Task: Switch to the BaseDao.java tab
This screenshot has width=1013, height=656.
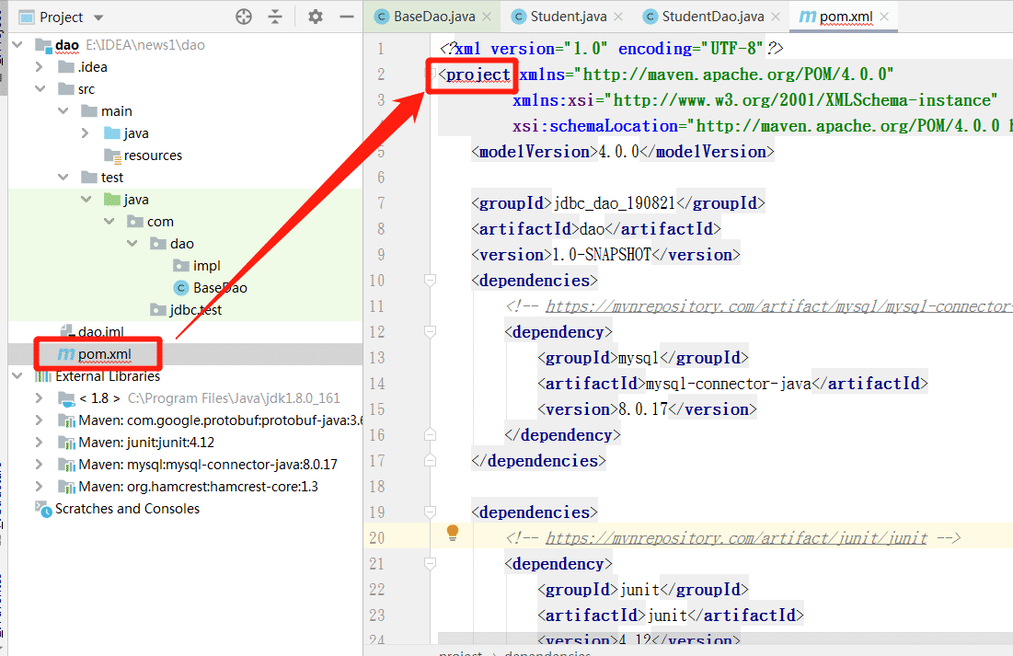Action: [x=434, y=17]
